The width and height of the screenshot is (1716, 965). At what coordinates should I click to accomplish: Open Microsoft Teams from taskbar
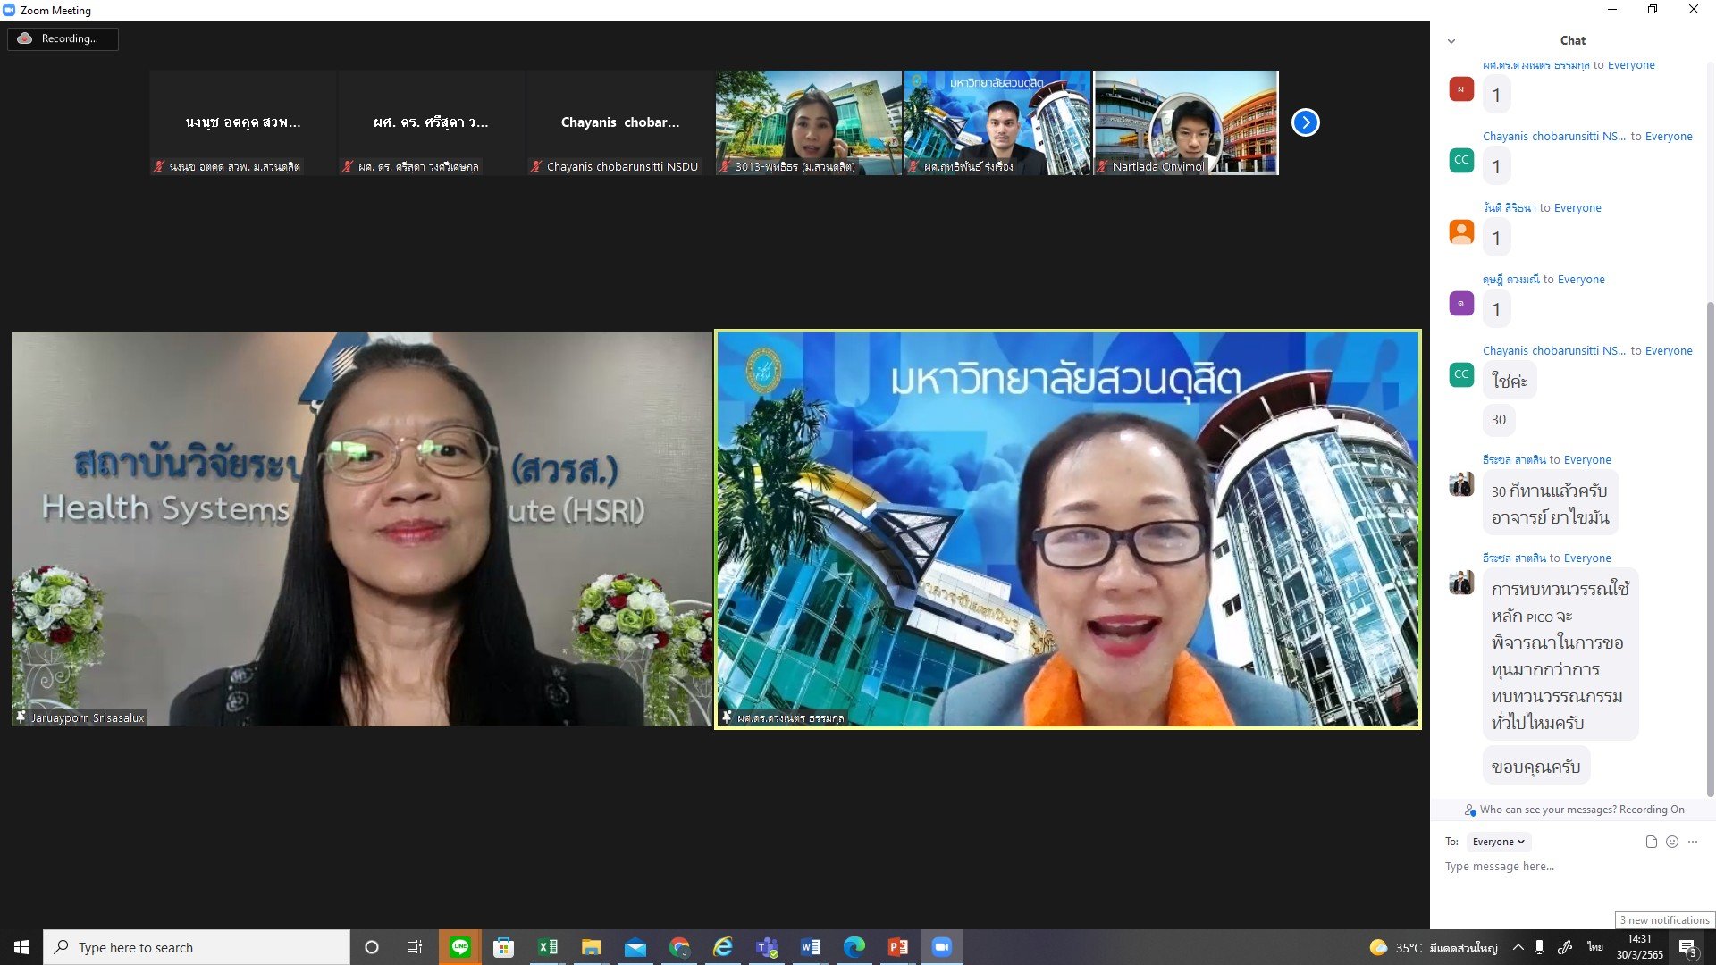click(x=767, y=947)
